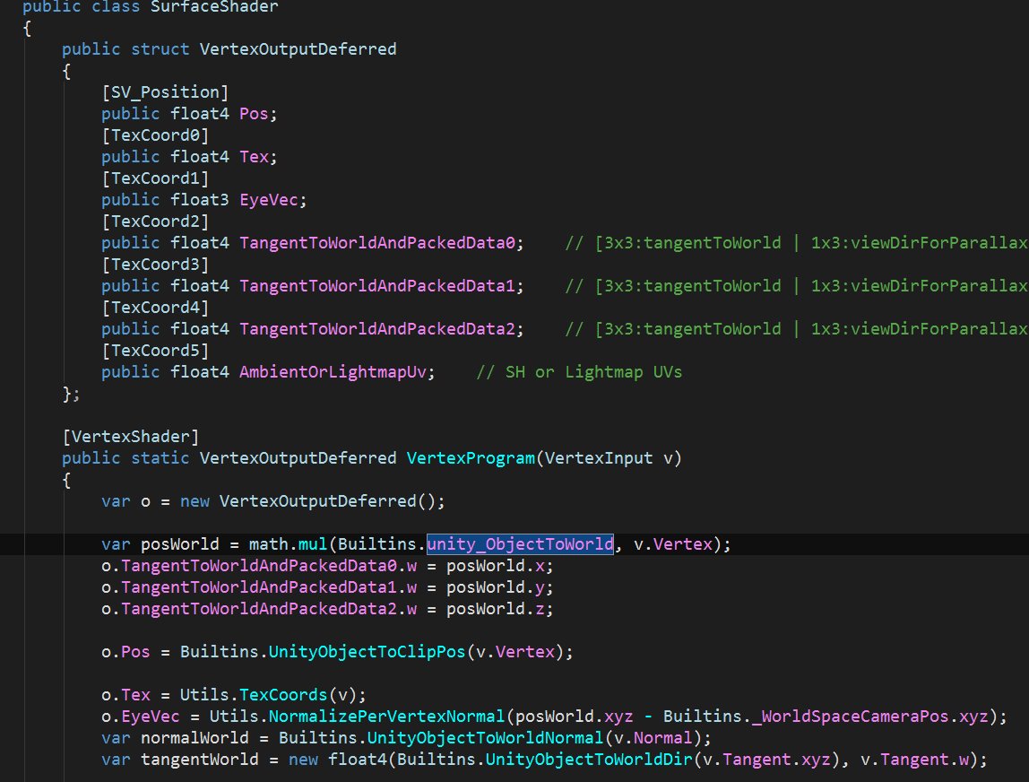Image resolution: width=1029 pixels, height=782 pixels.
Task: Click the 'SH or Lightmap UVs' comment
Action: coord(579,372)
